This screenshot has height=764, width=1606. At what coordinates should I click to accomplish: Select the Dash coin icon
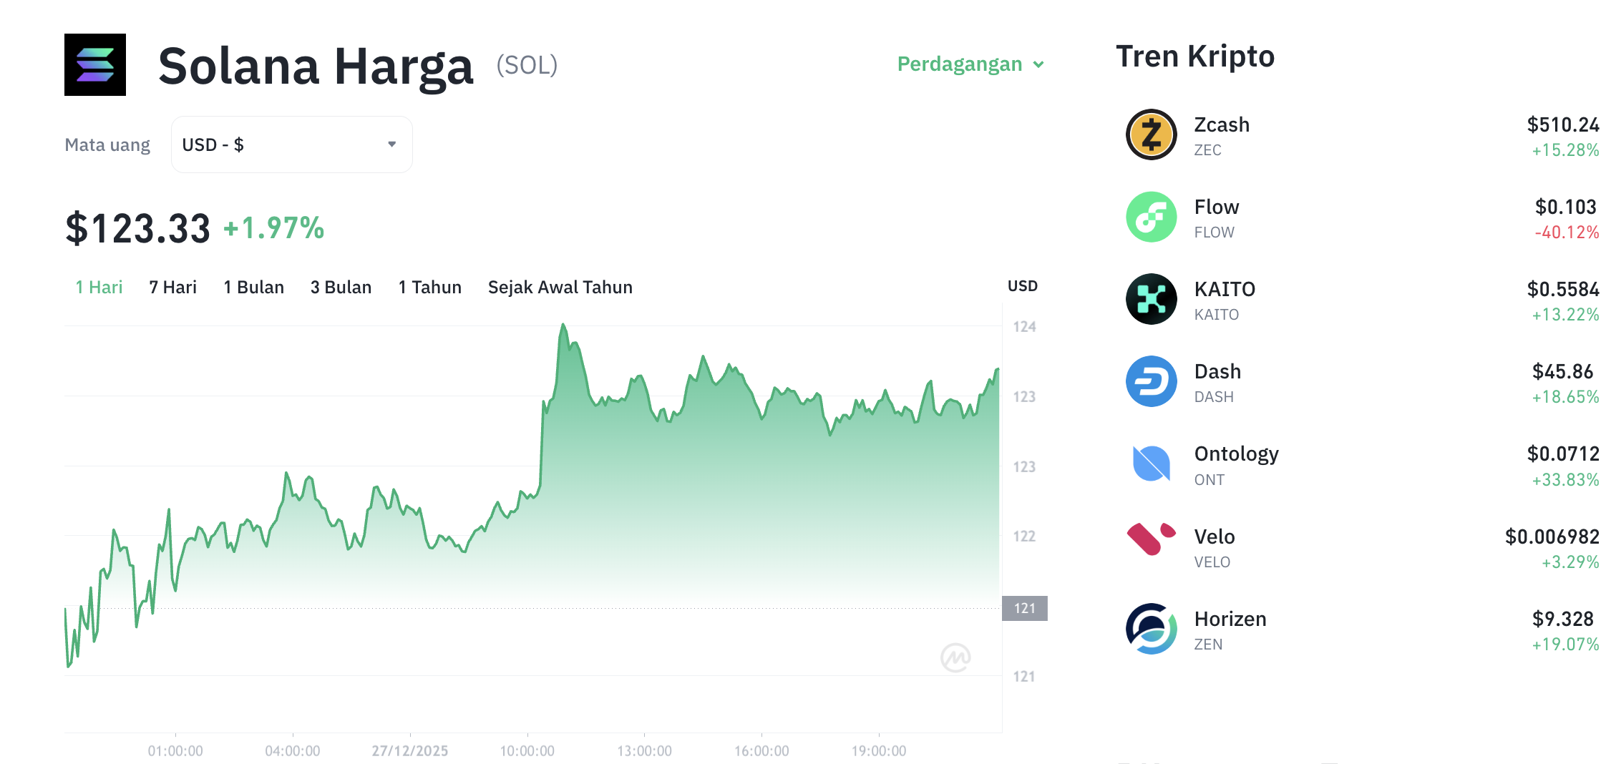coord(1150,382)
